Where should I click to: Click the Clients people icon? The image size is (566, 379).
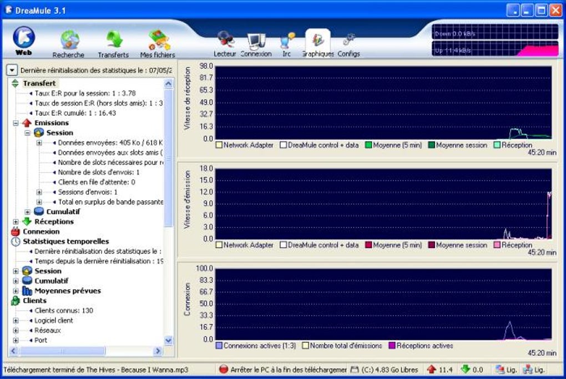pos(15,301)
